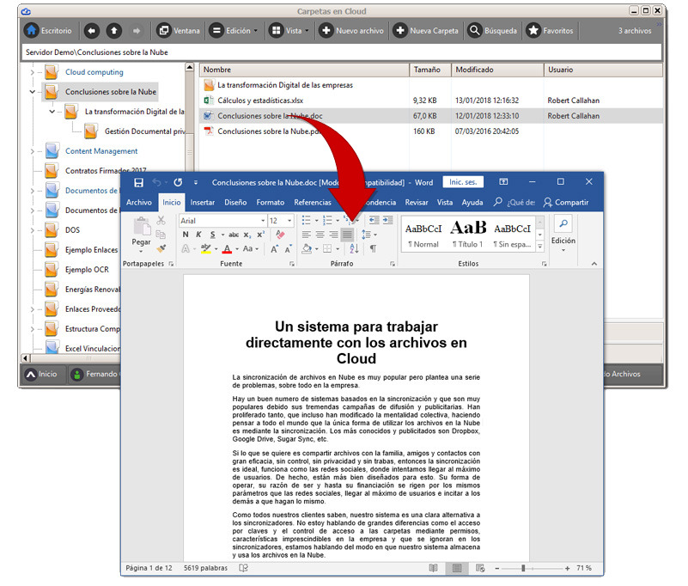
Task: Click the decrease indent icon
Action: point(374,220)
